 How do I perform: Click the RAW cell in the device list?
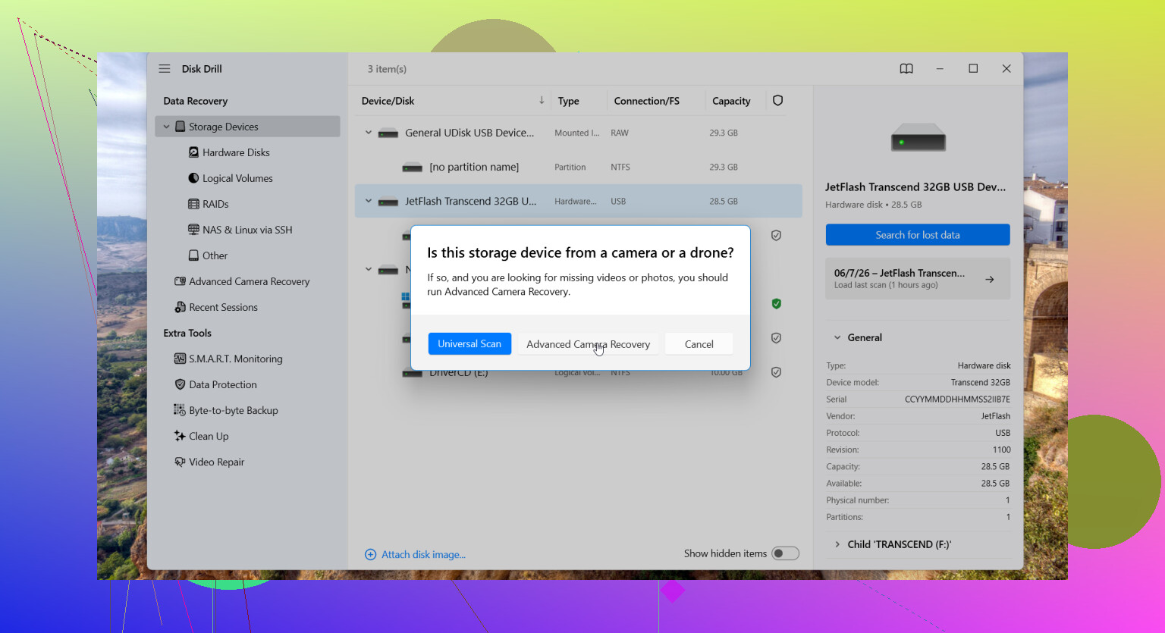(x=620, y=133)
